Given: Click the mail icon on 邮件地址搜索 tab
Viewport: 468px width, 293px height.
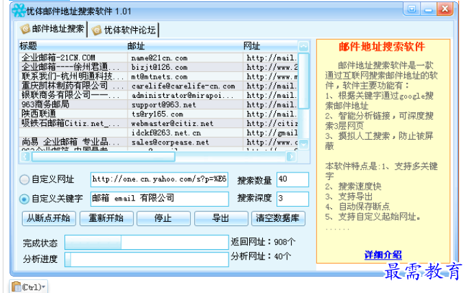Looking at the screenshot, I should pos(25,29).
